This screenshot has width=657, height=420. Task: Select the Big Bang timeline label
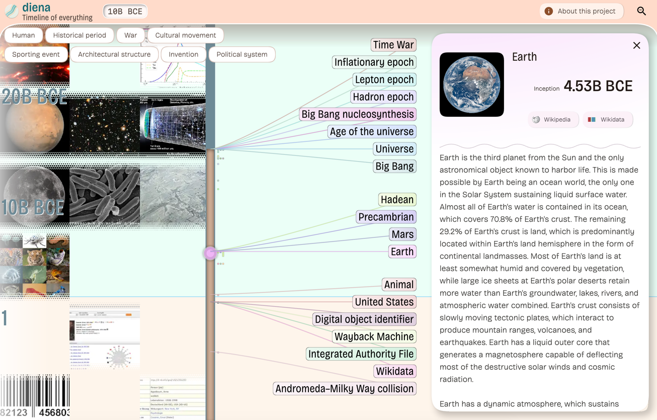(394, 166)
